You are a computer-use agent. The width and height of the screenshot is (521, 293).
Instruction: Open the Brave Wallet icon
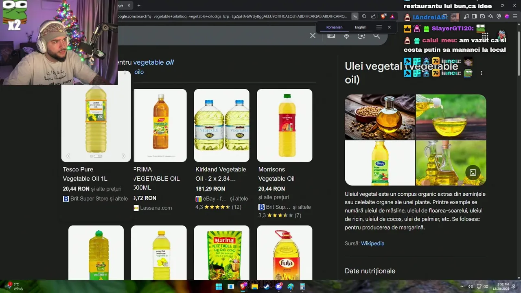pos(482,16)
